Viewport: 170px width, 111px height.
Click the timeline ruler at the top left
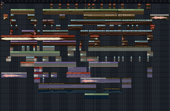point(15,1)
